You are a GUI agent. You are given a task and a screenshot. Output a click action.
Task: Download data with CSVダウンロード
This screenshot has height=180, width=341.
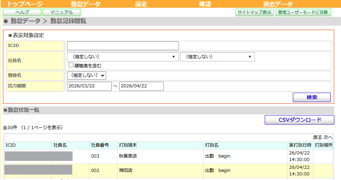pos(300,120)
